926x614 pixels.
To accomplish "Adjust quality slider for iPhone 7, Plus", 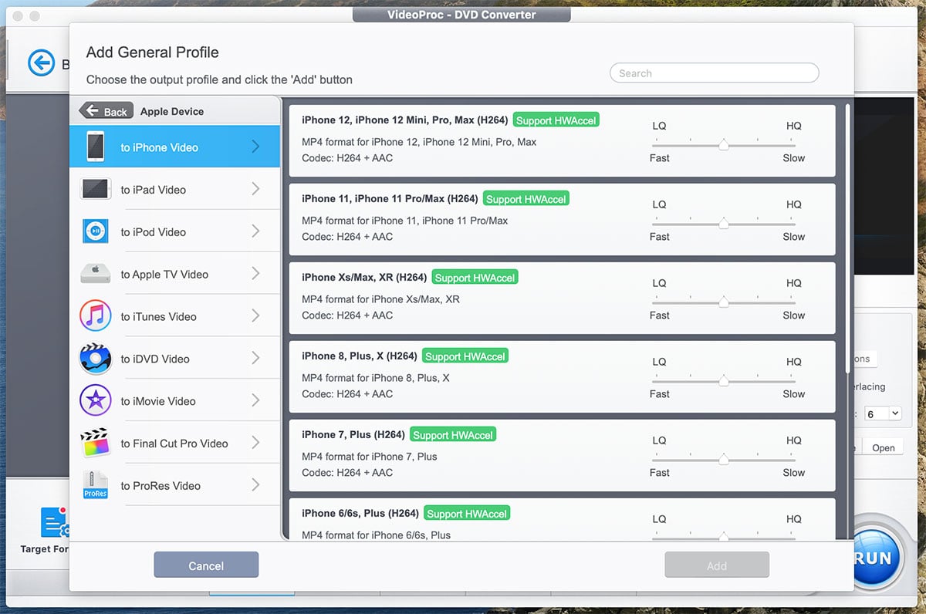I will point(724,459).
